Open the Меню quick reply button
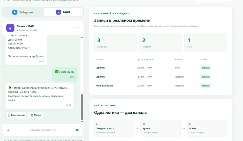This screenshot has width=243, height=141. point(36,115)
